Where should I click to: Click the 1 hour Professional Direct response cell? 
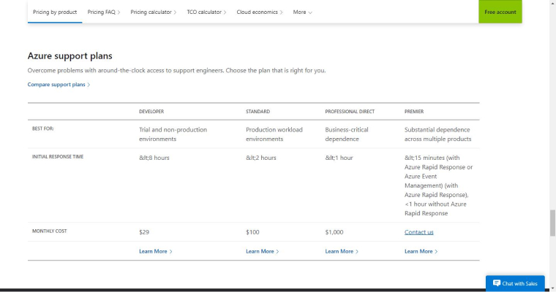[x=339, y=158]
